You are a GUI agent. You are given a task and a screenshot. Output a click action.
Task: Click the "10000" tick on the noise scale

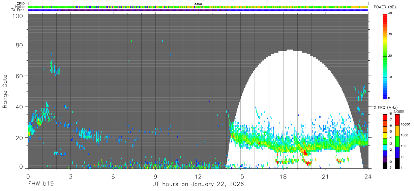coord(405,125)
